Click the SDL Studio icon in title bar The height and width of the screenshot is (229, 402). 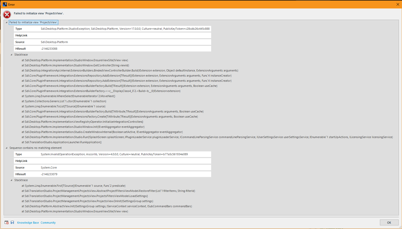5,4
